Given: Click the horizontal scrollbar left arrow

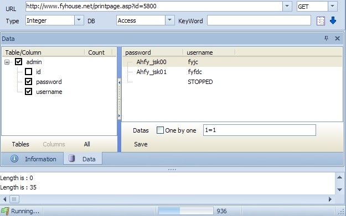Looking at the screenshot, I should [x=4, y=199].
